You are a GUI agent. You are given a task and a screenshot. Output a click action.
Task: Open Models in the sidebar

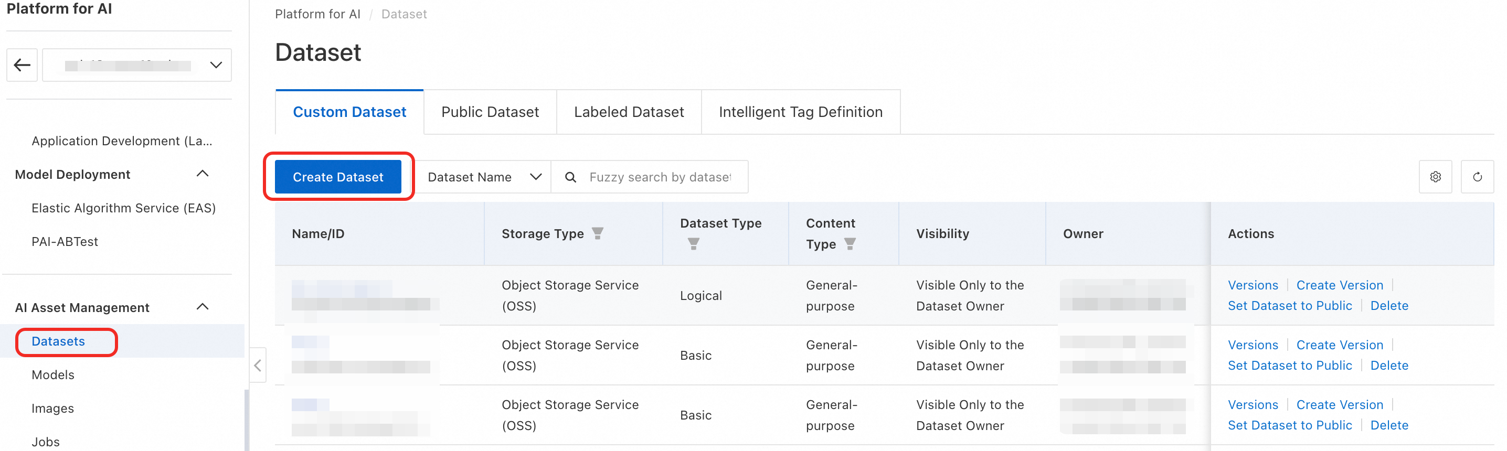click(52, 375)
